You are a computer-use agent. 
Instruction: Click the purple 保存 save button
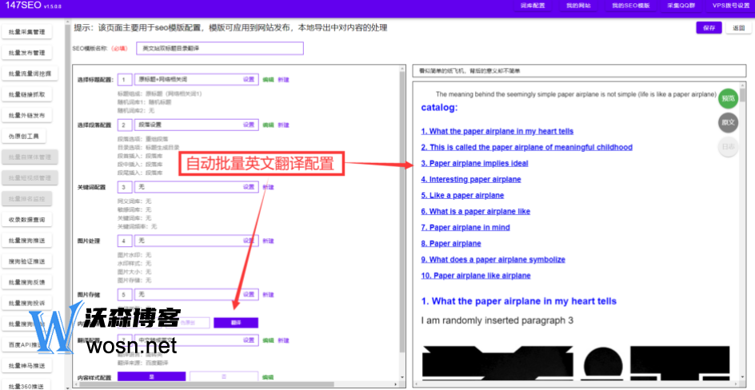[708, 28]
